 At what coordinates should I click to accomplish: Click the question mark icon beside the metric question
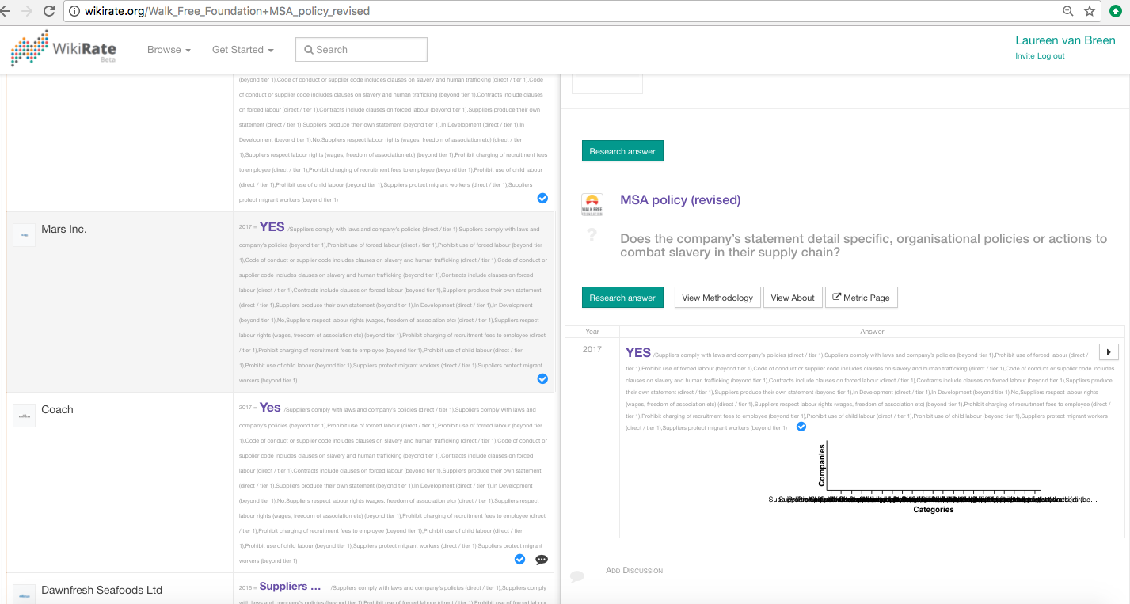tap(591, 235)
